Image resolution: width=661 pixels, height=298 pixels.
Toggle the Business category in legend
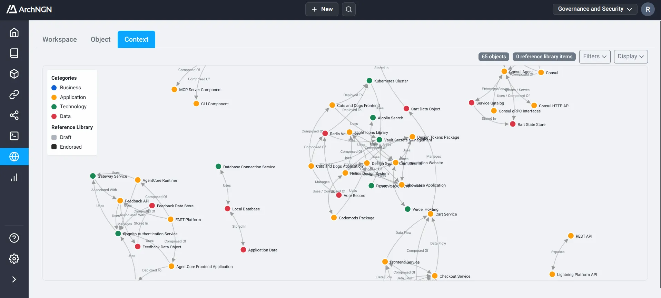point(66,88)
